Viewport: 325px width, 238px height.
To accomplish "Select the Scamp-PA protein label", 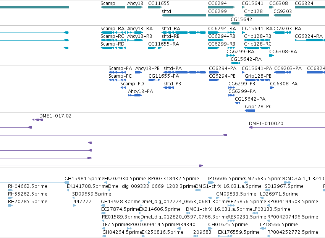I will click(x=120, y=68).
